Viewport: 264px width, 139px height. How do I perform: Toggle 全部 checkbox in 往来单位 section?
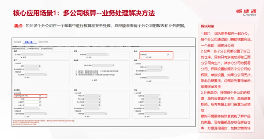click(25, 116)
